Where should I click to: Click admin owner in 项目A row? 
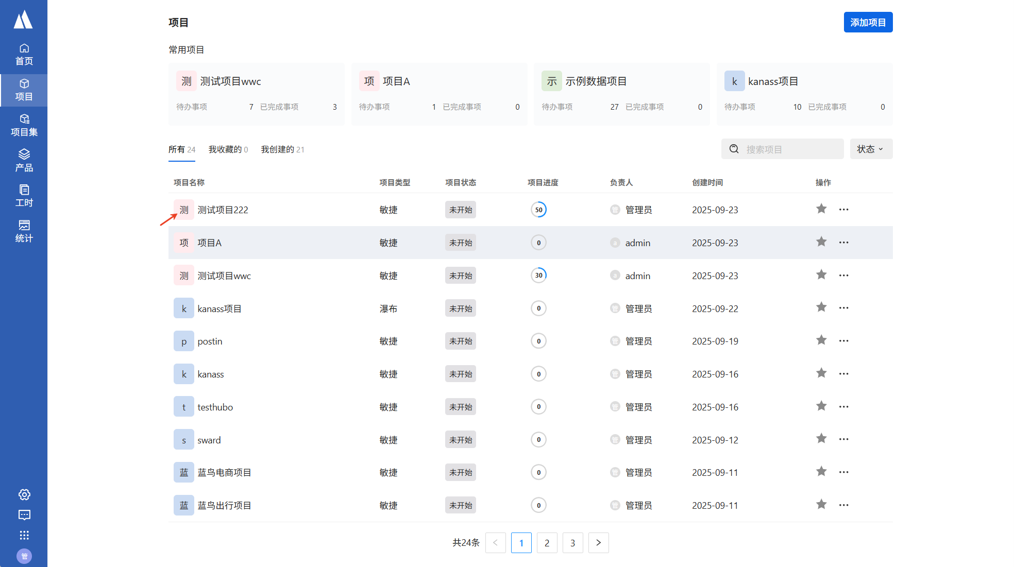(637, 243)
